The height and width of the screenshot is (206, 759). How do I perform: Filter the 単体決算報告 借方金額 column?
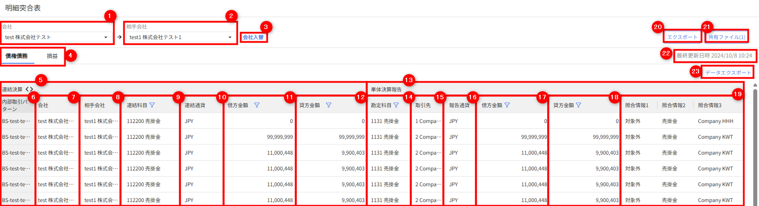507,105
